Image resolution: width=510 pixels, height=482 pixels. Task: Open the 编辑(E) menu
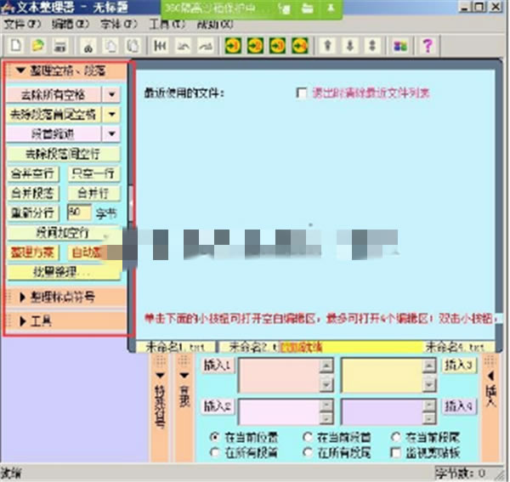(x=71, y=24)
